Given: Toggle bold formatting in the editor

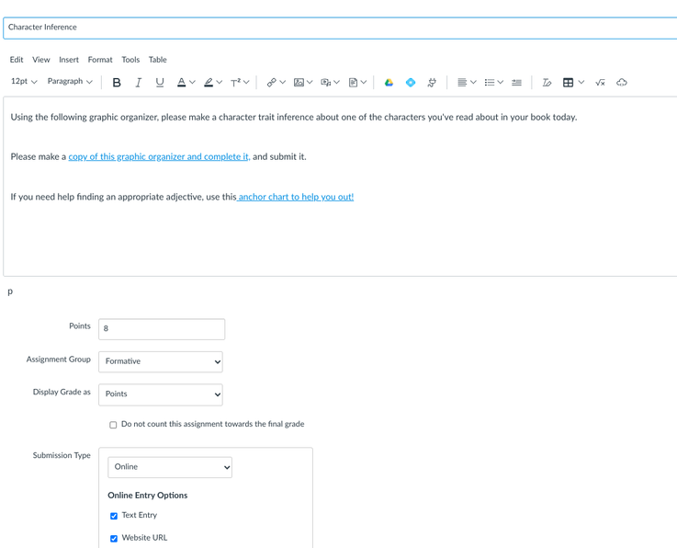Looking at the screenshot, I should coord(117,83).
